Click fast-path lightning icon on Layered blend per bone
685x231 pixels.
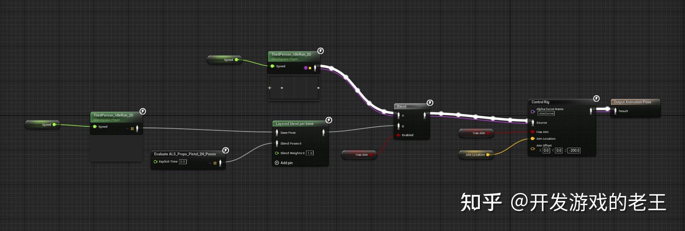[x=329, y=120]
